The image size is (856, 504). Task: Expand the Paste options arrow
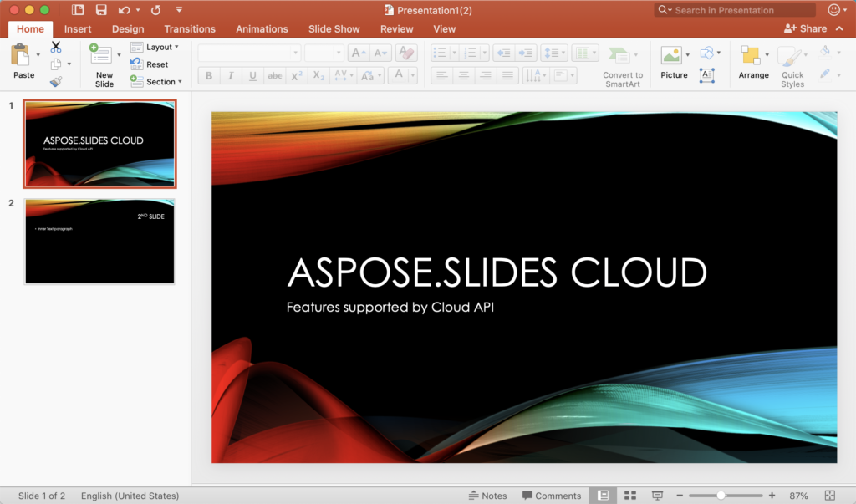coord(38,55)
